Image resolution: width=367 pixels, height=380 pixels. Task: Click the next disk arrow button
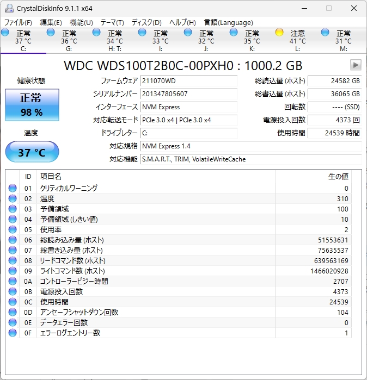[356, 65]
